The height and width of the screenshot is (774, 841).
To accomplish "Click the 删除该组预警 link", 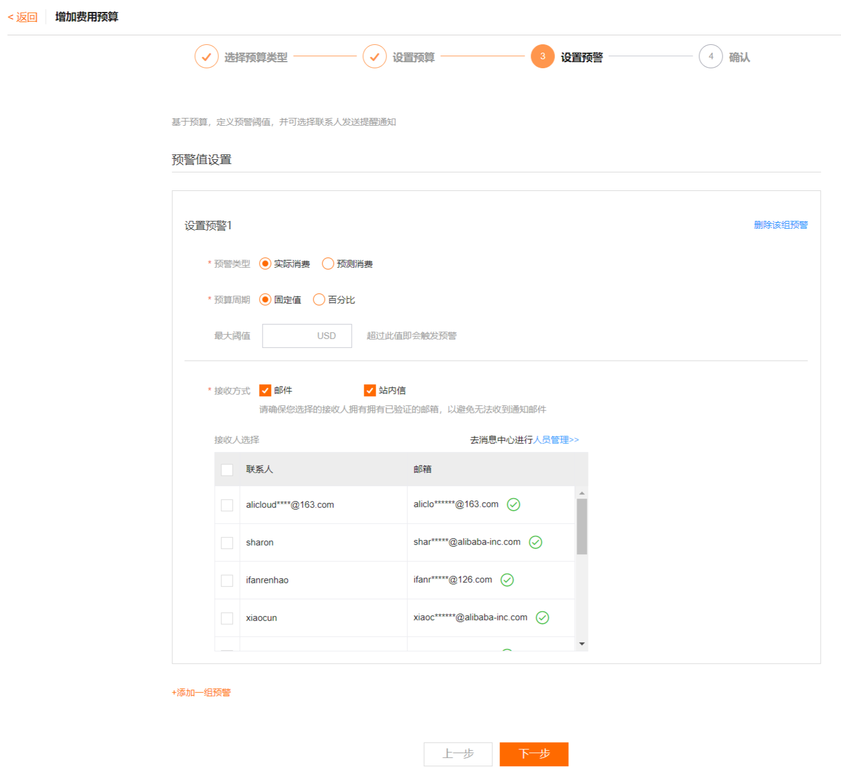I will (781, 225).
